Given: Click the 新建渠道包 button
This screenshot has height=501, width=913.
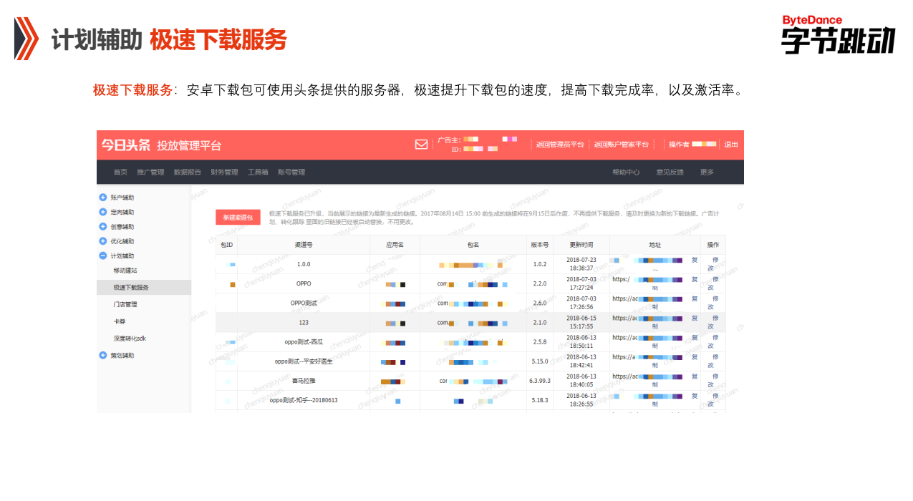Looking at the screenshot, I should (x=238, y=216).
